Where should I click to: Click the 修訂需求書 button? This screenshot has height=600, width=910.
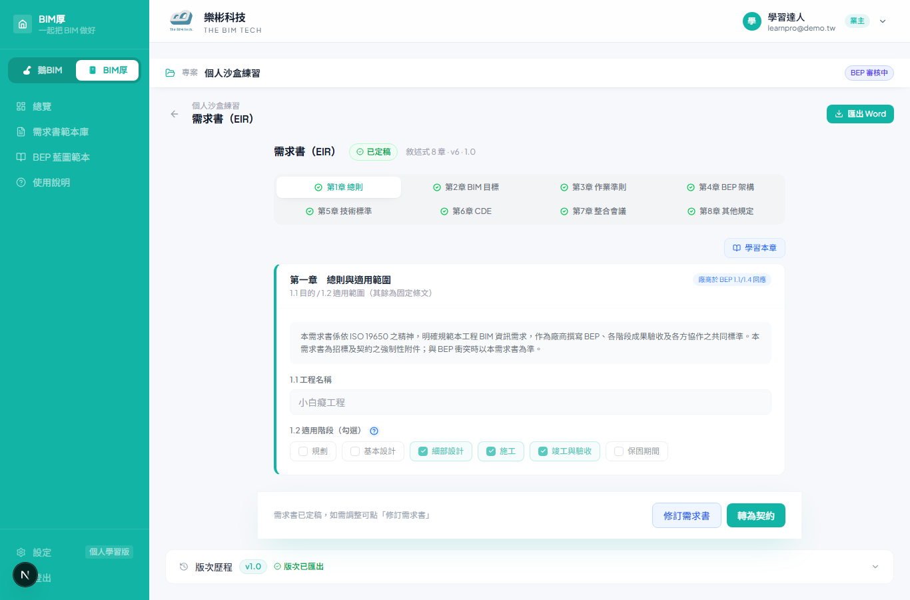[x=687, y=515]
